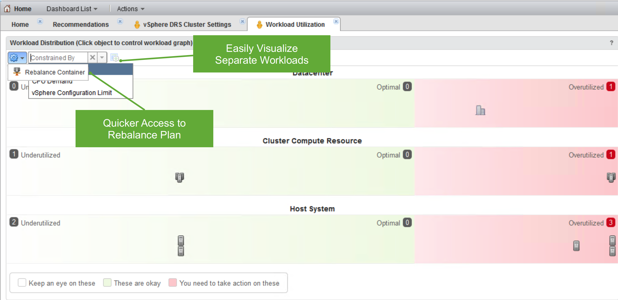The image size is (618, 300).
Task: Click the Home house icon
Action: point(7,8)
